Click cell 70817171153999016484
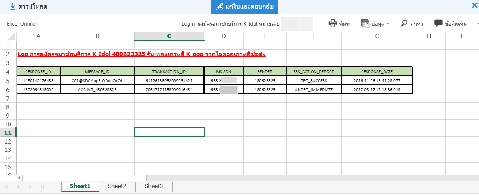This screenshot has height=195, width=479. (x=169, y=90)
